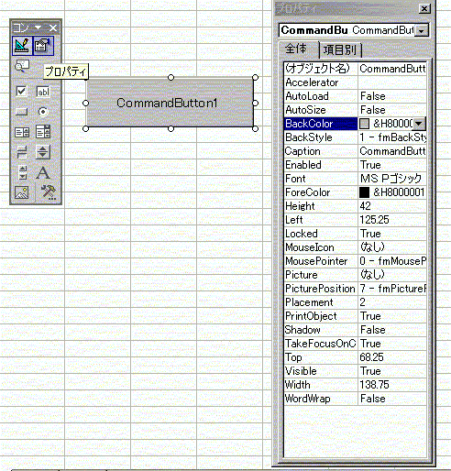
Task: Click the View Code magnifier icon
Action: tap(22, 66)
